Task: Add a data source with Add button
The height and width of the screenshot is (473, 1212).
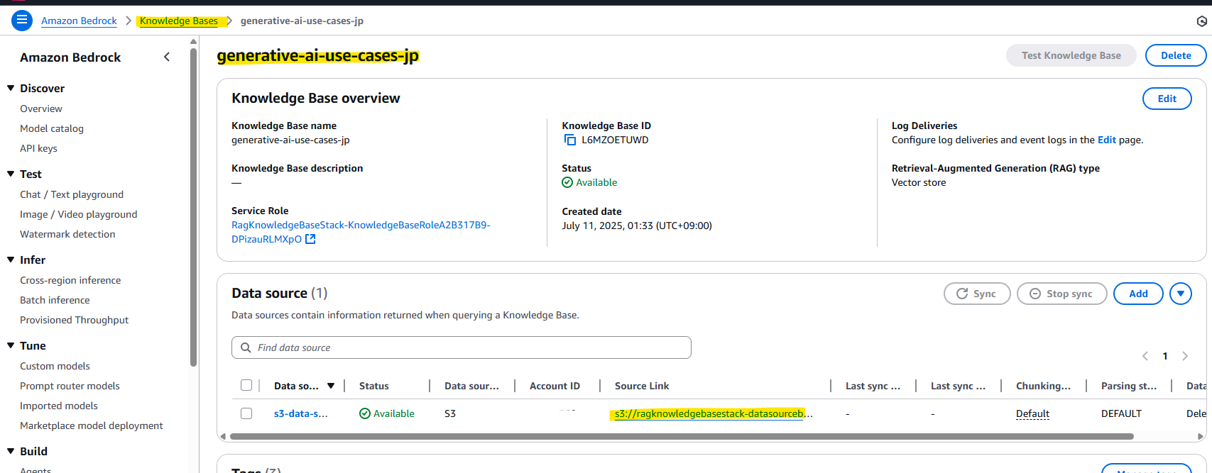Action: 1138,294
